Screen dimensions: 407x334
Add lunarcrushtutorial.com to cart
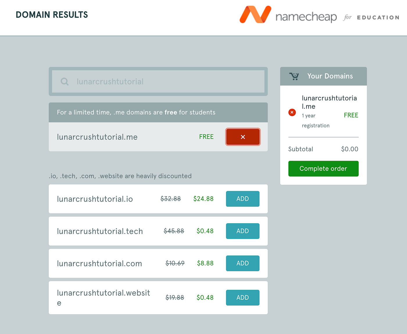pyautogui.click(x=242, y=263)
